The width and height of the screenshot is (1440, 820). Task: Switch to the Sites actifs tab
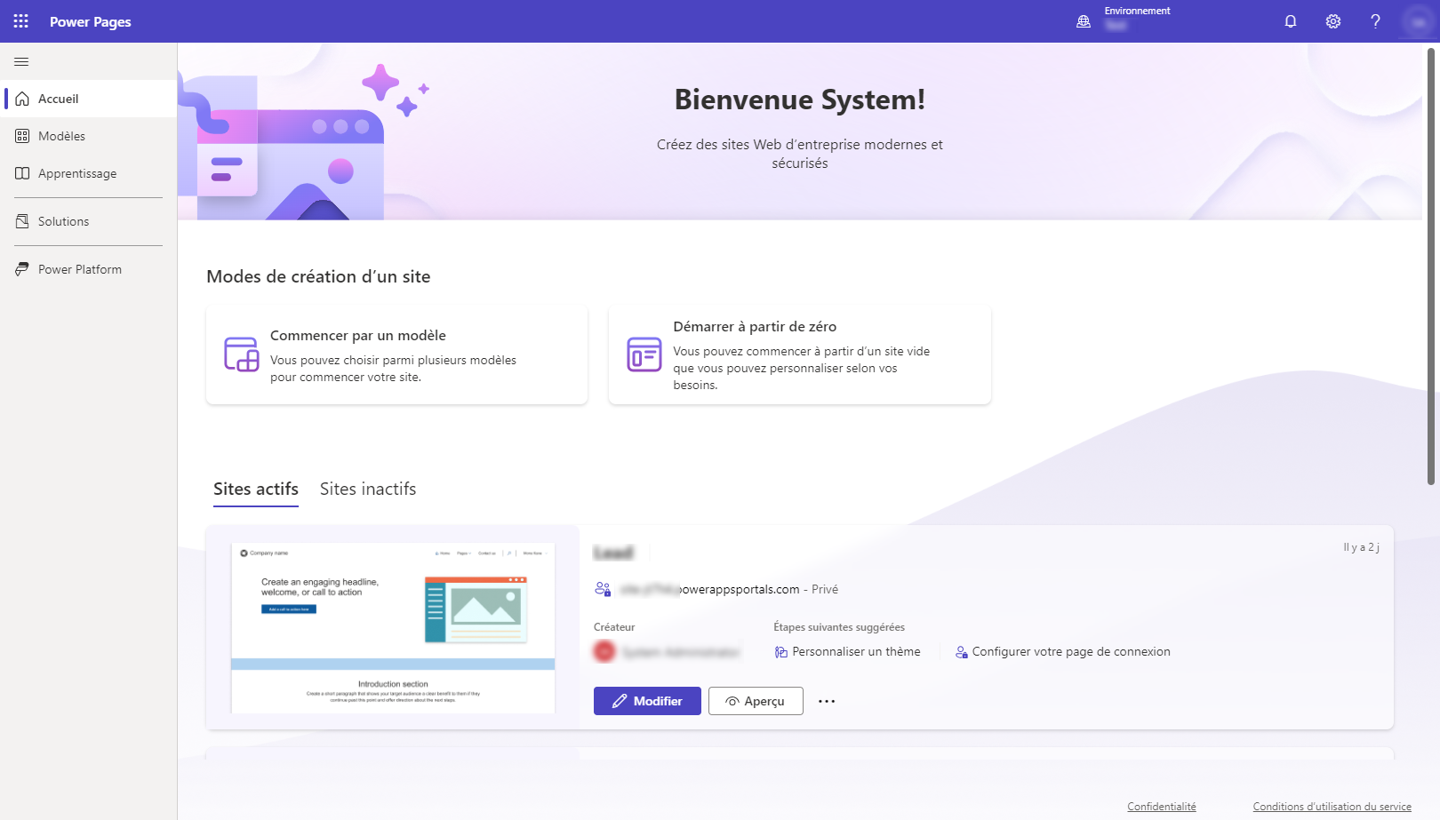pyautogui.click(x=256, y=490)
